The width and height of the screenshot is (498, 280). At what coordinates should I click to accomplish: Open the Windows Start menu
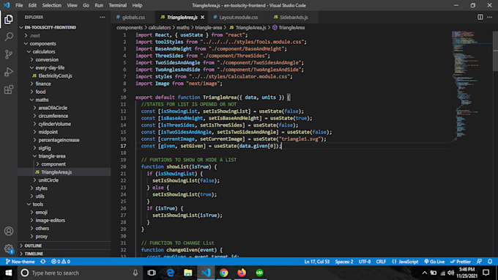pos(9,273)
